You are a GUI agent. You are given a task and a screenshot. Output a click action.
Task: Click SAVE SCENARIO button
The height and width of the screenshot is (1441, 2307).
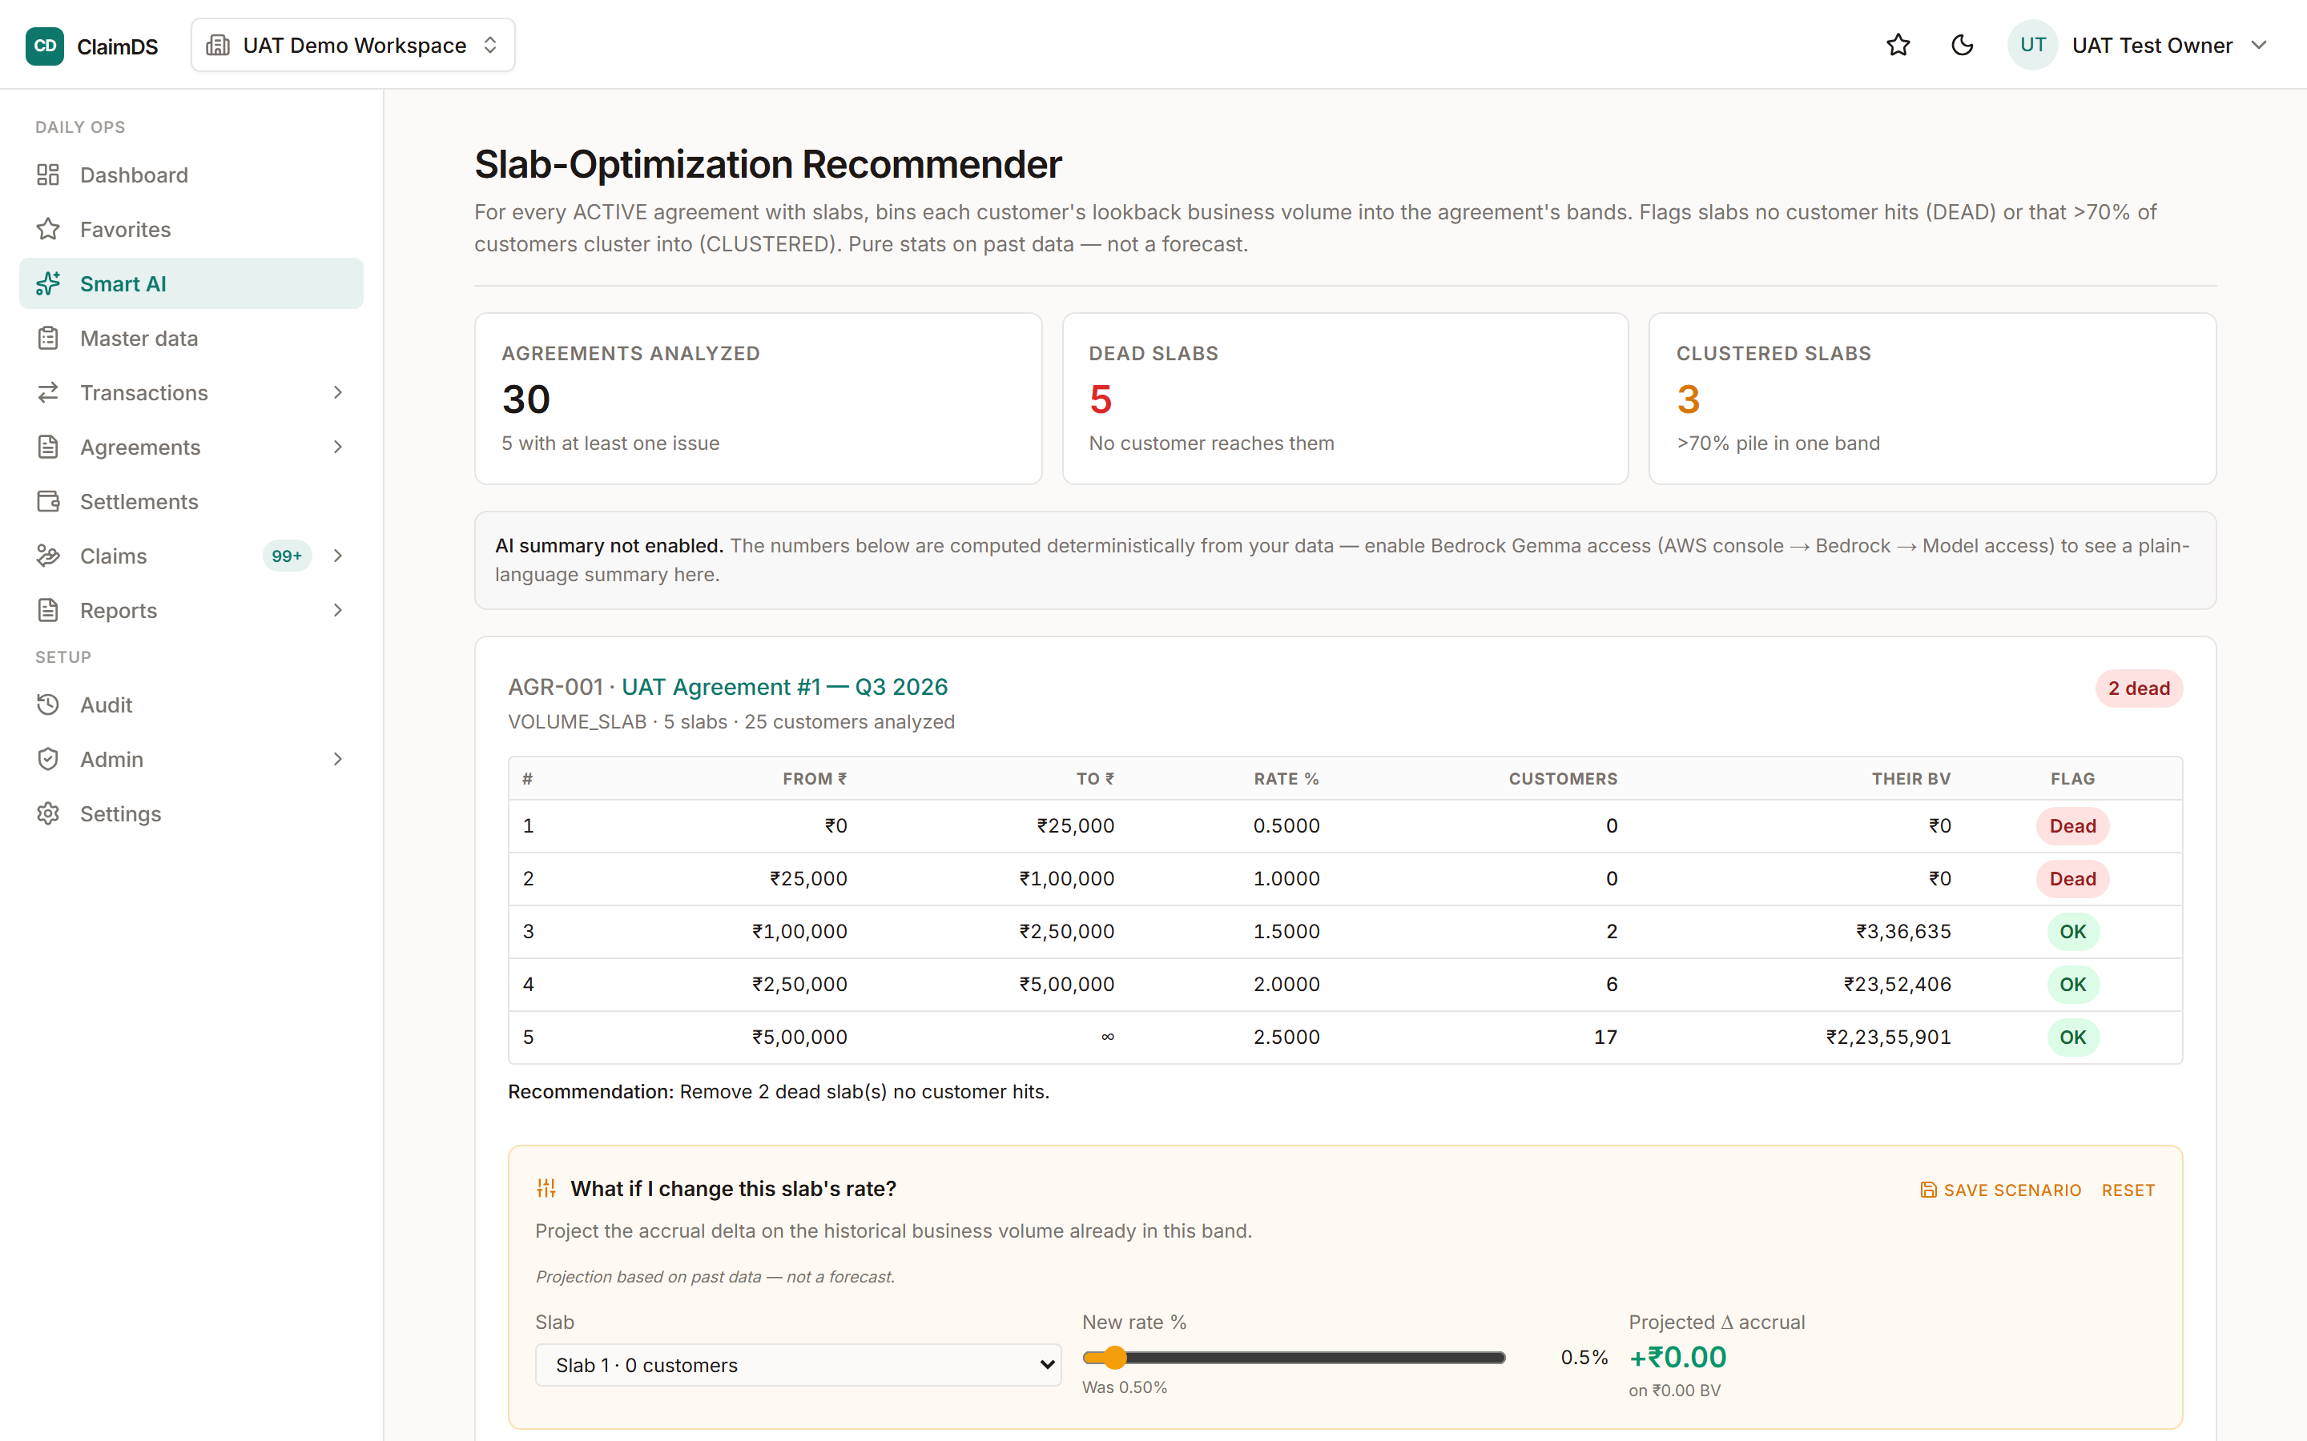(2000, 1190)
